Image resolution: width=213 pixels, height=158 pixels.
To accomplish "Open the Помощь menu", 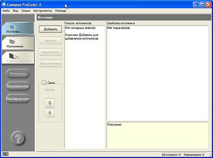I will pos(61,11).
